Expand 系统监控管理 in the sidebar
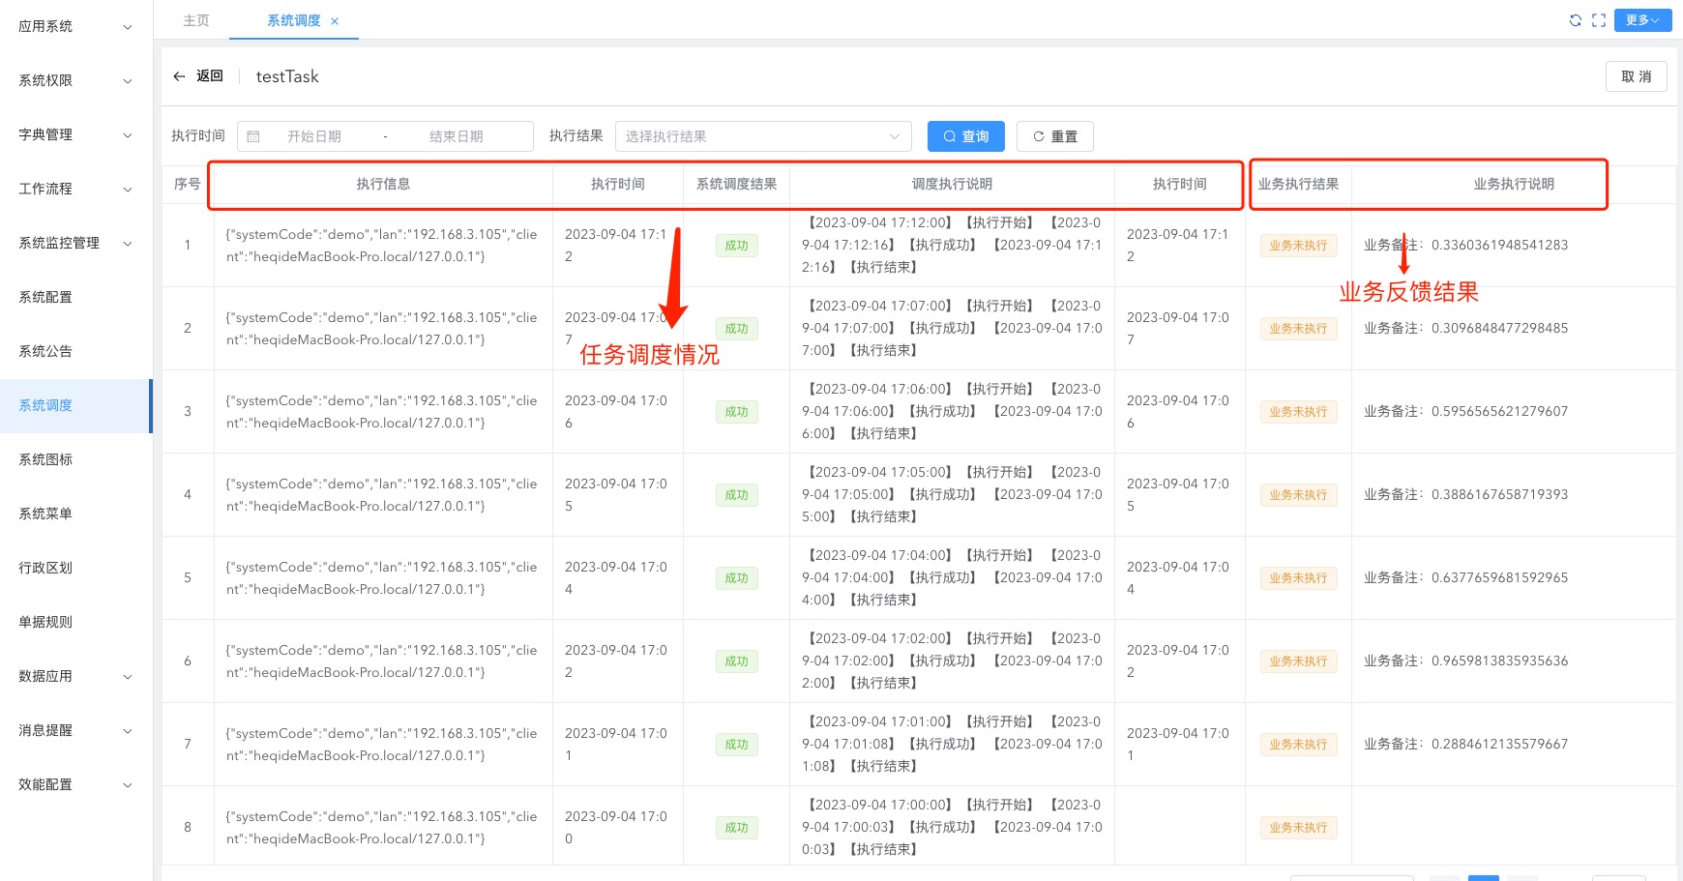This screenshot has height=881, width=1683. pos(75,244)
